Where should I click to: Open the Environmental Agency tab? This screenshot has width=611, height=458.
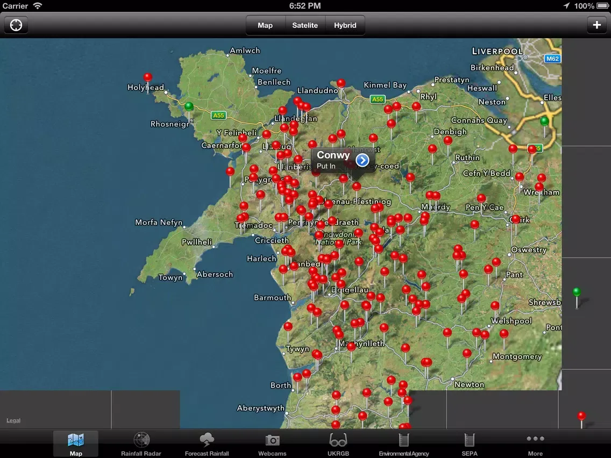coord(404,445)
